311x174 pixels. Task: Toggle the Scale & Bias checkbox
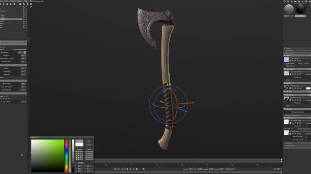point(290,63)
